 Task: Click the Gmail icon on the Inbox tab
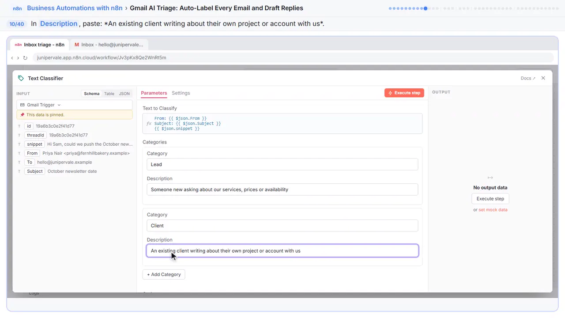coord(77,45)
